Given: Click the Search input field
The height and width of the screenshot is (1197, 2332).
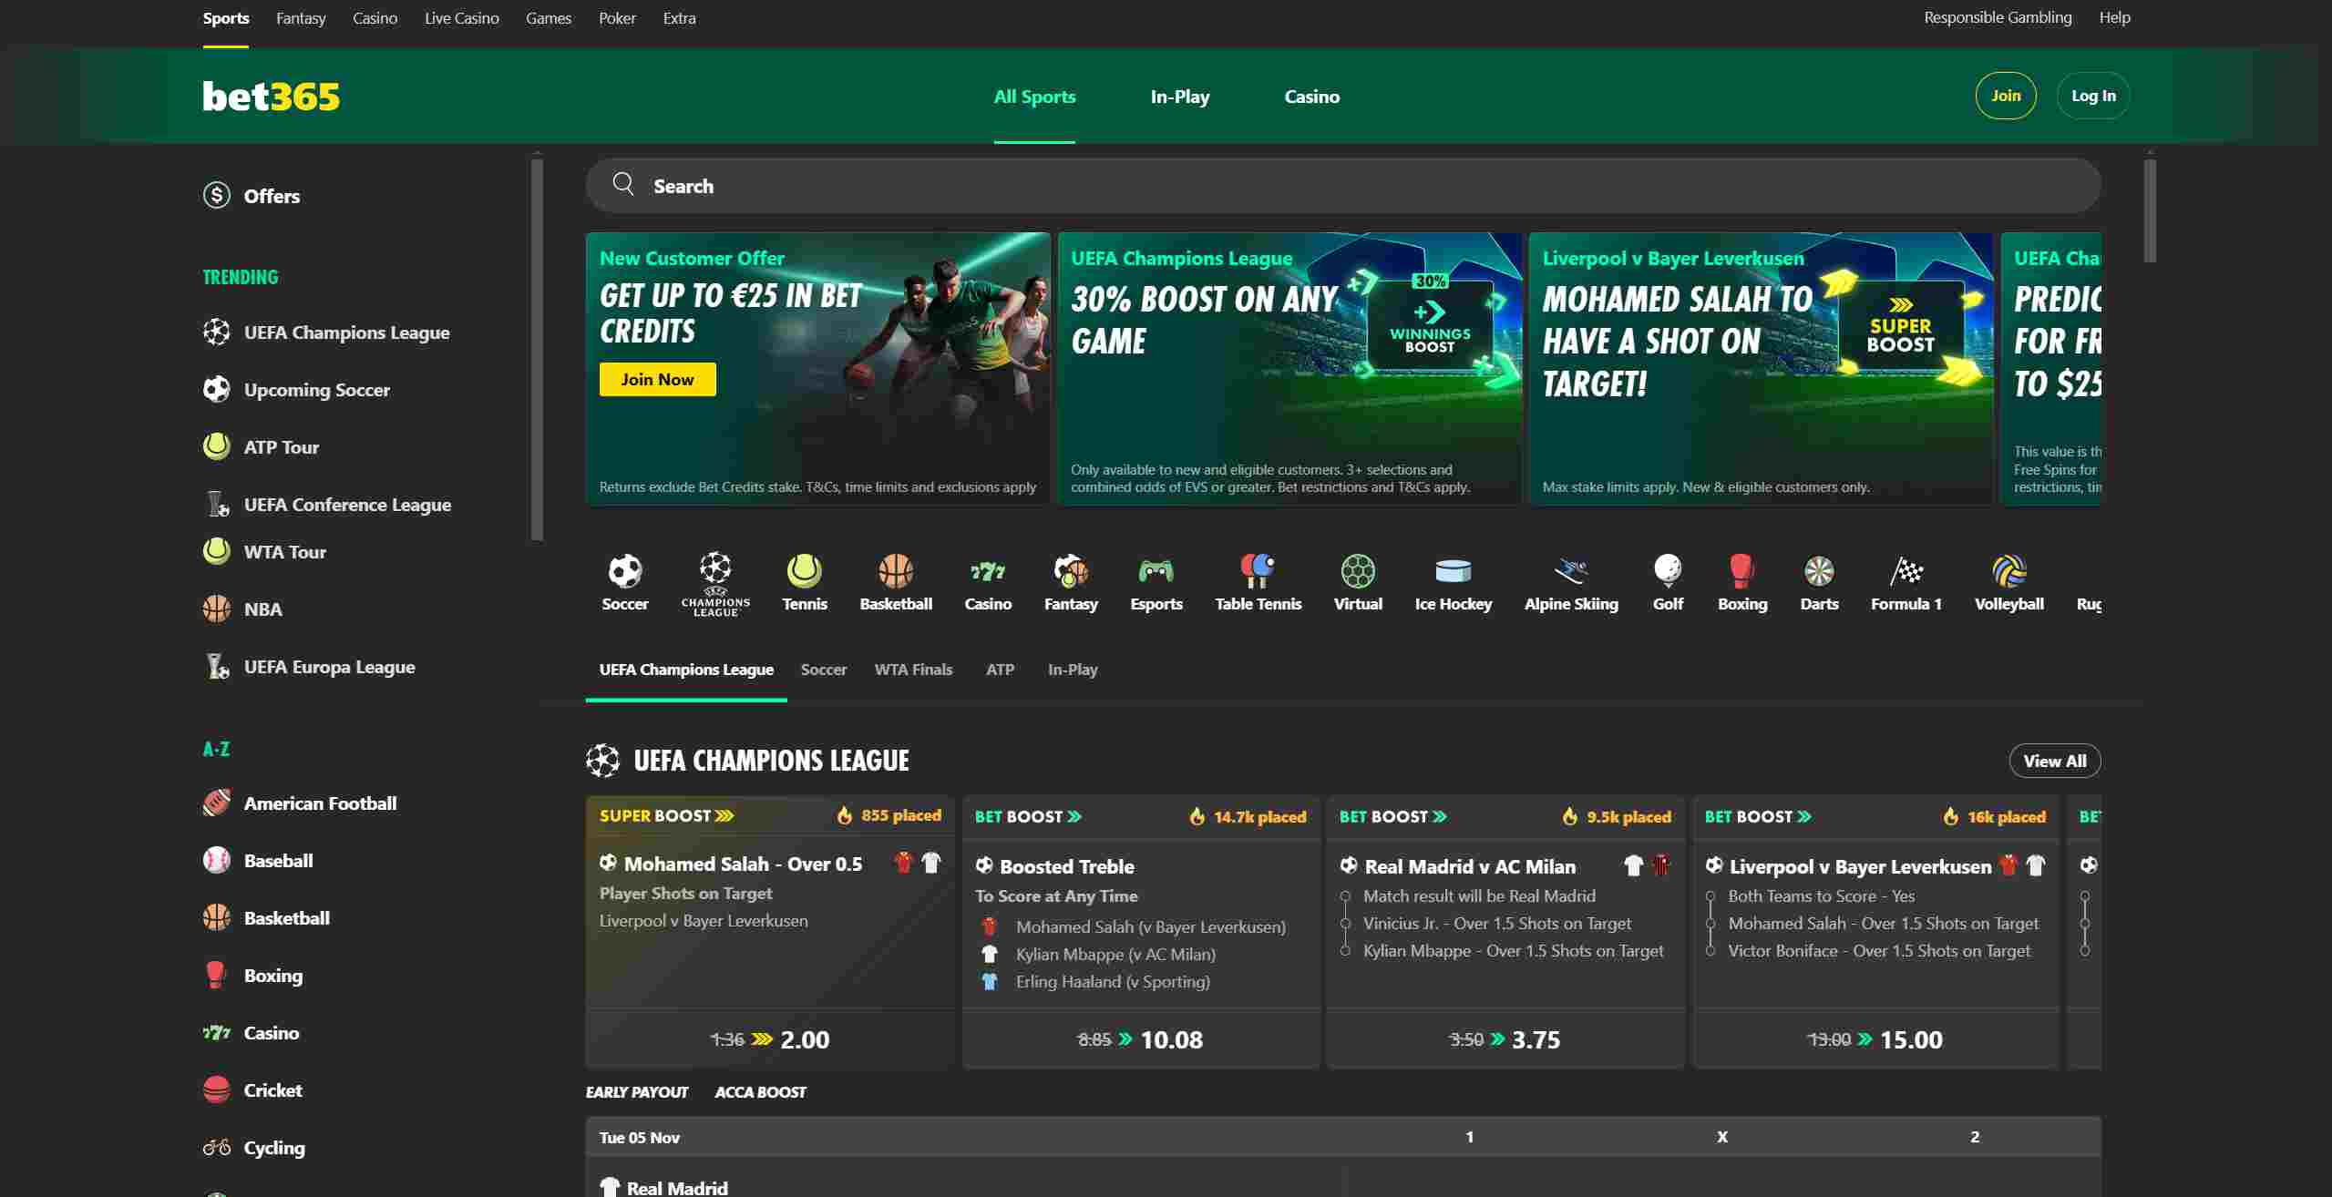Looking at the screenshot, I should 1342,186.
